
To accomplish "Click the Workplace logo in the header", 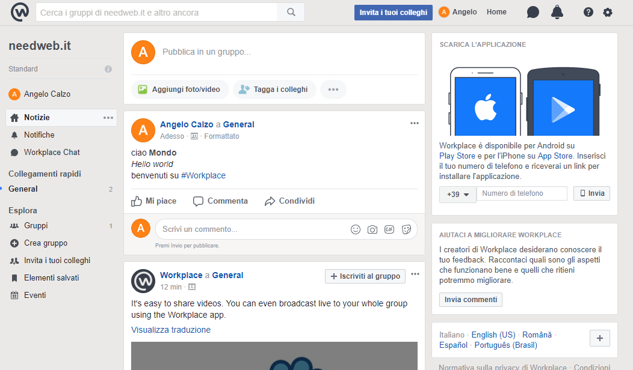I will pyautogui.click(x=20, y=11).
